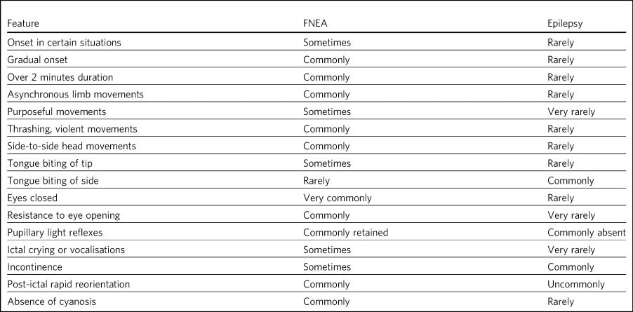Select 'Over 2 minutes duration' text

pyautogui.click(x=60, y=77)
